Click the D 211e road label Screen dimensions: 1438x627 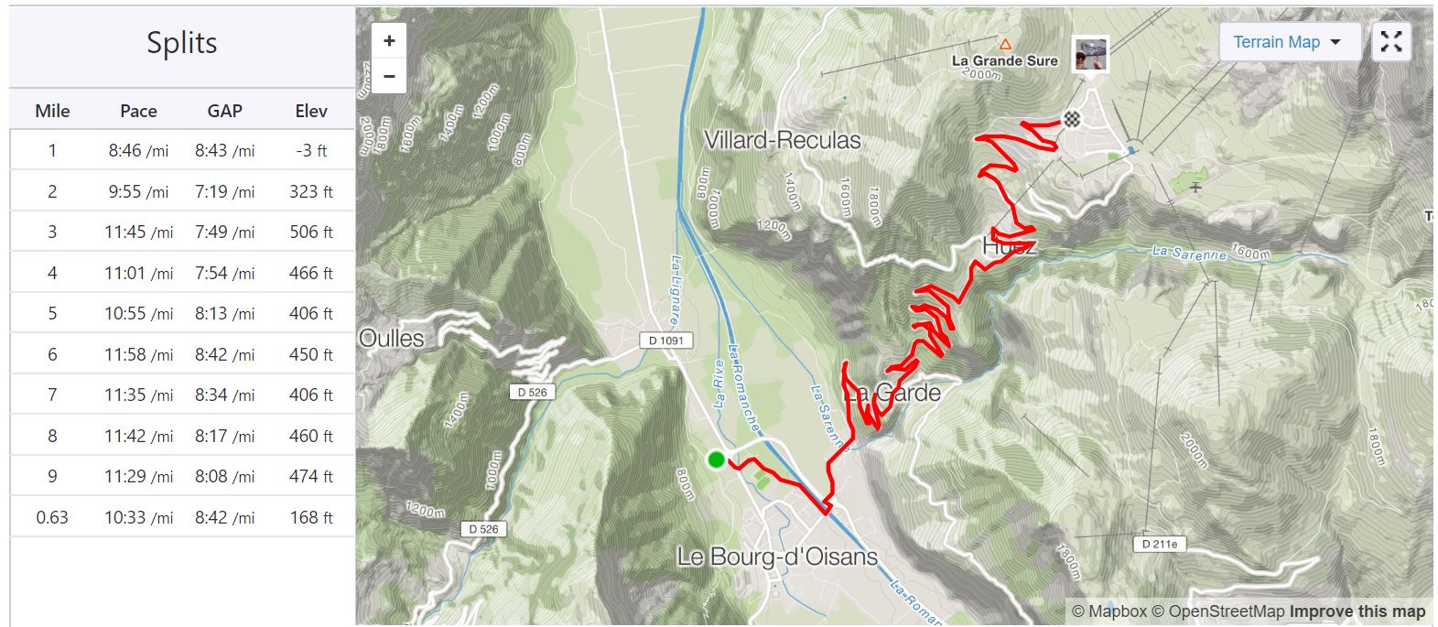tap(1161, 544)
